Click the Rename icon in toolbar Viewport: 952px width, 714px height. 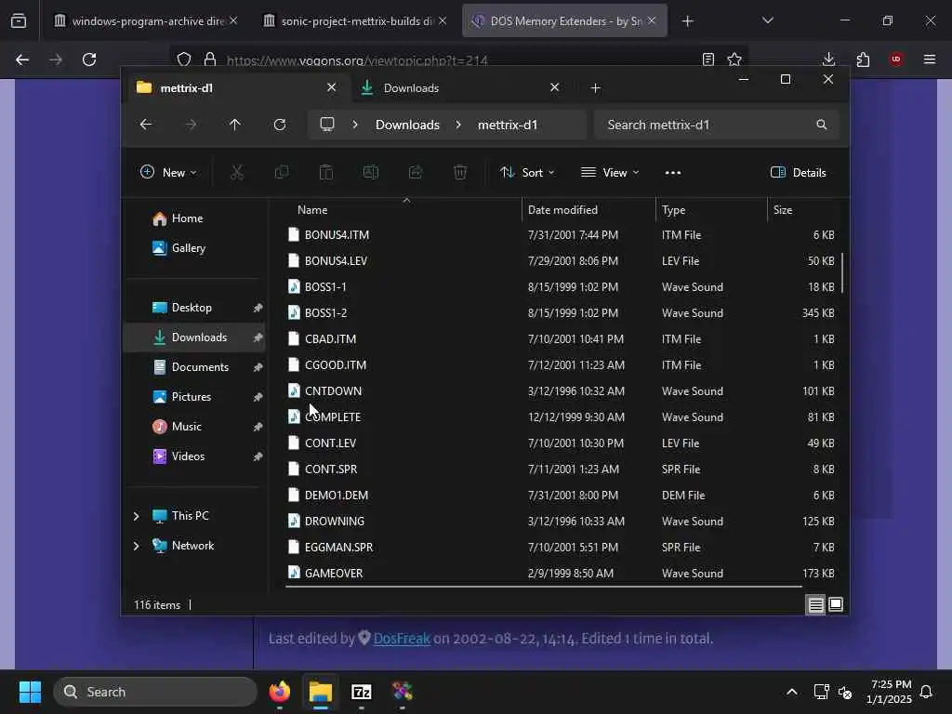pos(371,172)
